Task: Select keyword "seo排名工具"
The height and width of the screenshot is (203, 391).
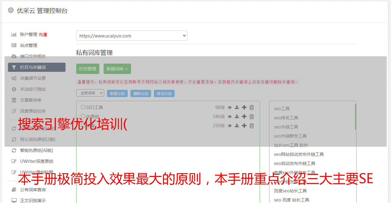Action: point(286,118)
